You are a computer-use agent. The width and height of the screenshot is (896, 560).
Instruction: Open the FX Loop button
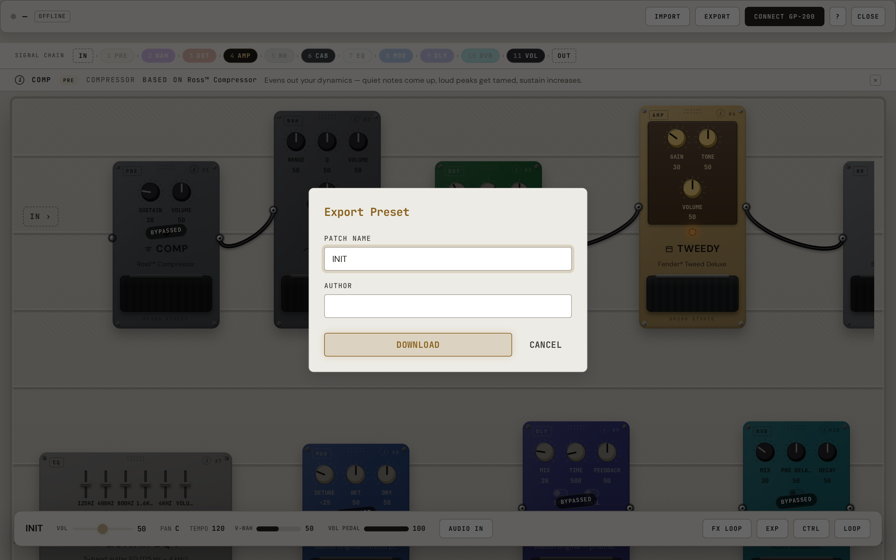tap(727, 529)
